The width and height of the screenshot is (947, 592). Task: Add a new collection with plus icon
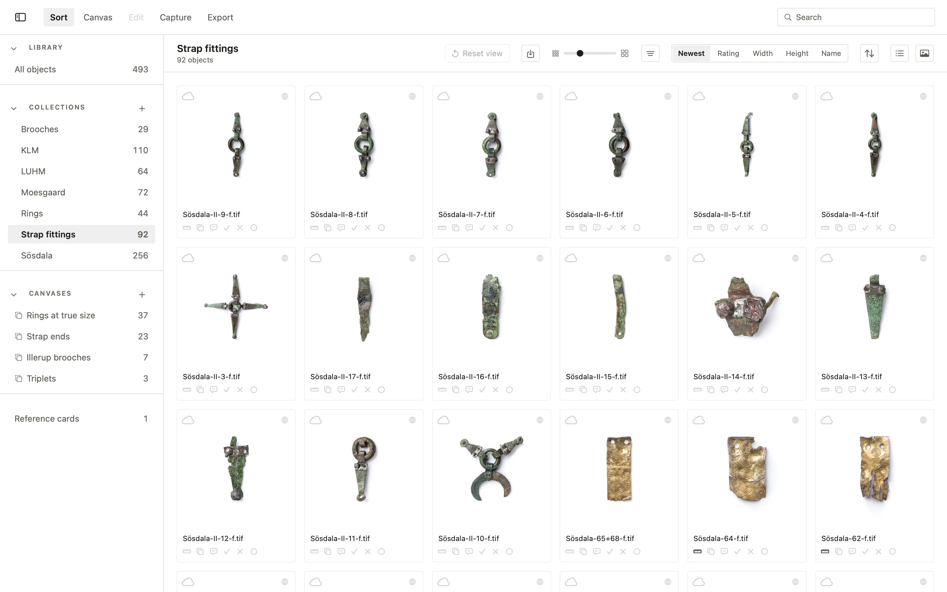(142, 109)
